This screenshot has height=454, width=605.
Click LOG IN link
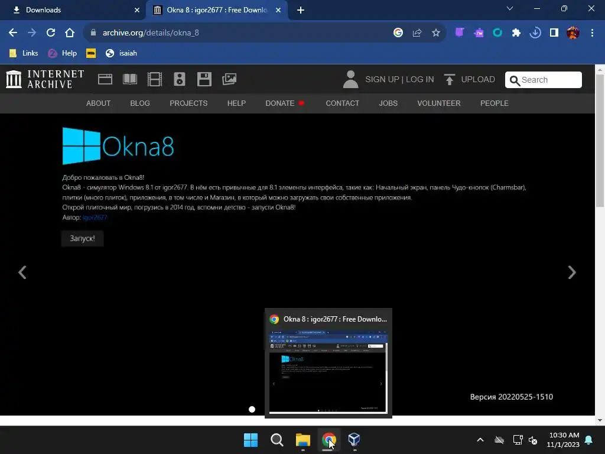pos(420,79)
